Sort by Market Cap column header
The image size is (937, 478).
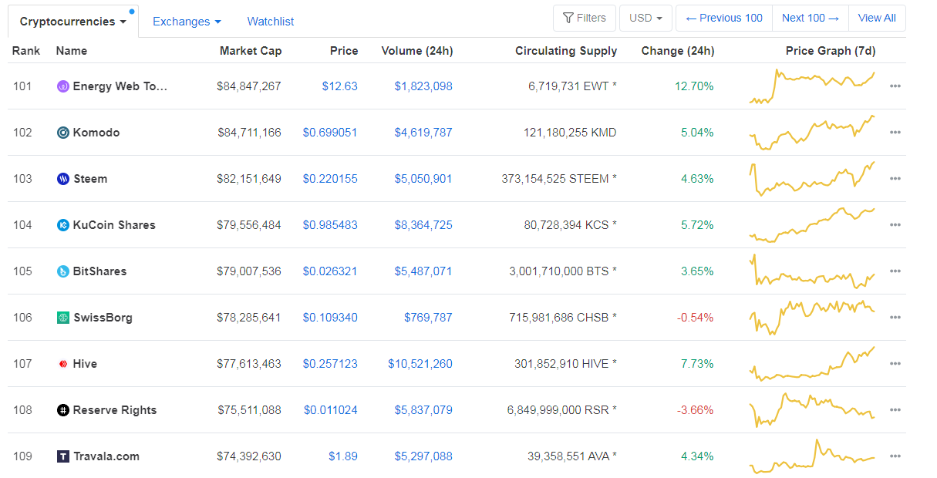pos(251,51)
